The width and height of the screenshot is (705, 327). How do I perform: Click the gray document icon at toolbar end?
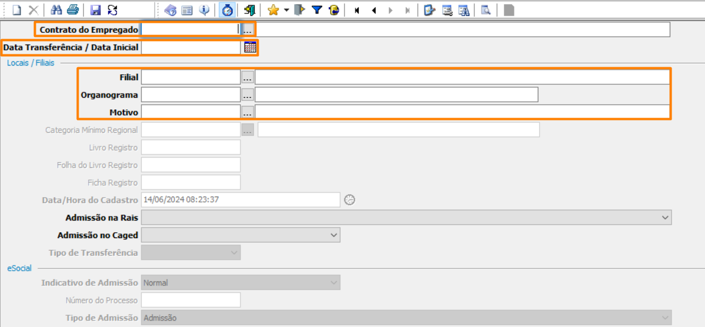pyautogui.click(x=509, y=10)
